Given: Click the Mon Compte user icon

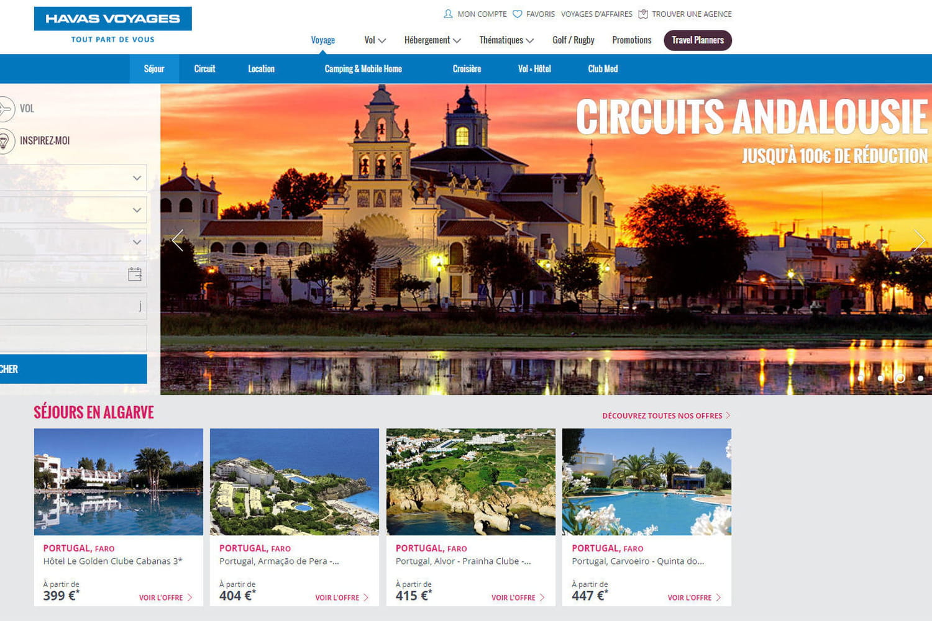Looking at the screenshot, I should pyautogui.click(x=448, y=14).
